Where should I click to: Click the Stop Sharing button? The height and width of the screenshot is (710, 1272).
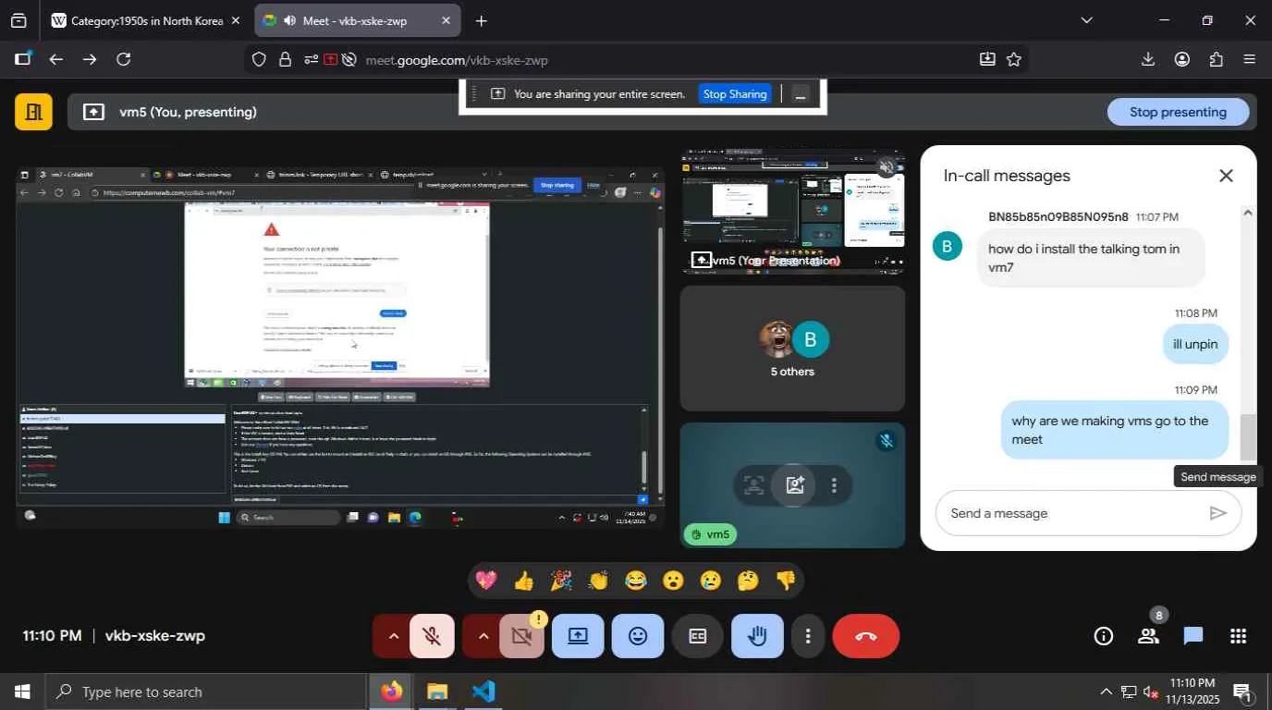tap(735, 93)
